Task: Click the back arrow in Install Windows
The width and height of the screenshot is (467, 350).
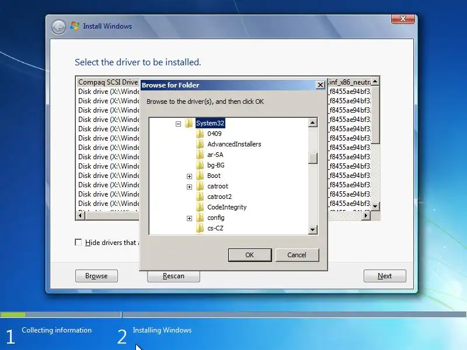Action: pyautogui.click(x=58, y=27)
